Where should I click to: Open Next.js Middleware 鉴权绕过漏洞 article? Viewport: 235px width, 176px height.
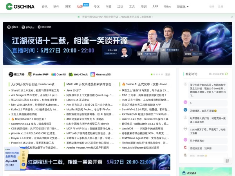pyautogui.click(x=140, y=147)
